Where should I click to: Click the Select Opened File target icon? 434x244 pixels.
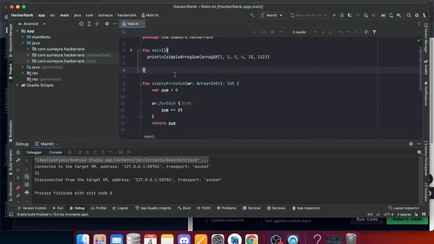tap(81, 24)
